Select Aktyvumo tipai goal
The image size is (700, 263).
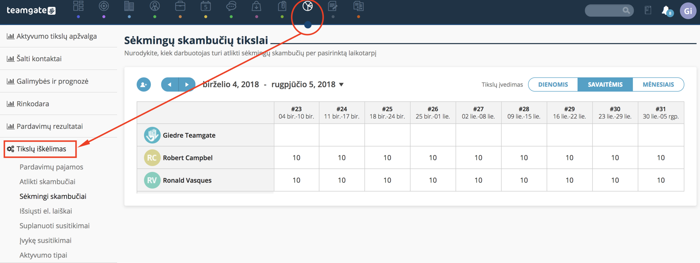click(43, 255)
